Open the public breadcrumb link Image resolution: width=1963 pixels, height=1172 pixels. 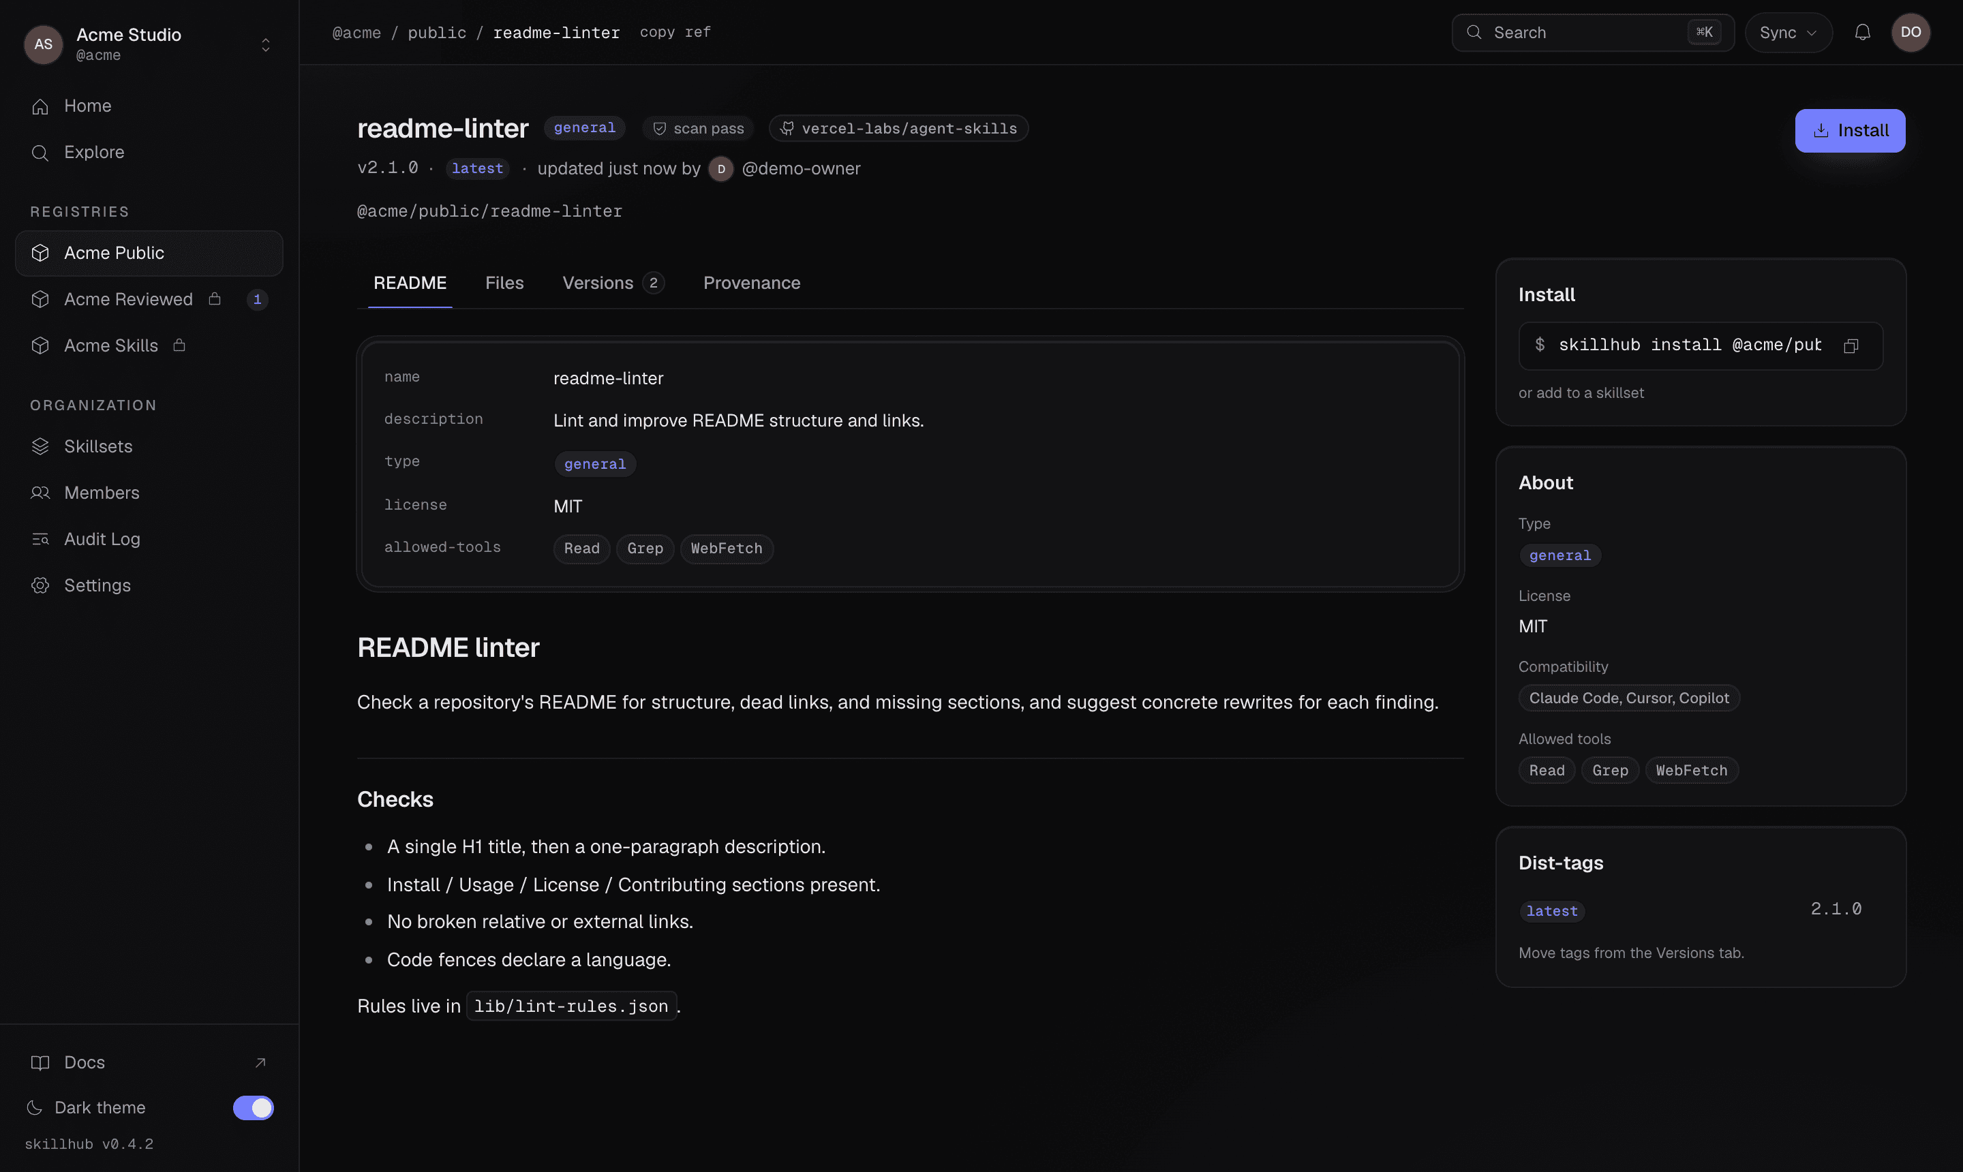[x=437, y=33]
